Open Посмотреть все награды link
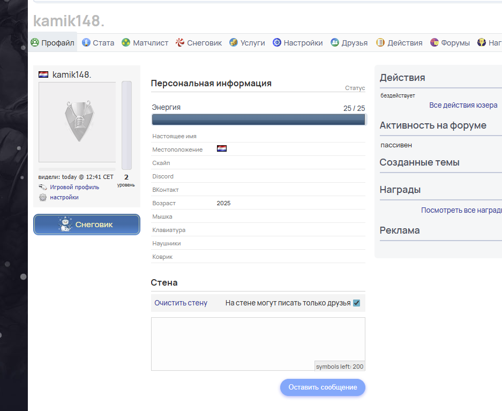Image resolution: width=502 pixels, height=411 pixels. pos(461,210)
